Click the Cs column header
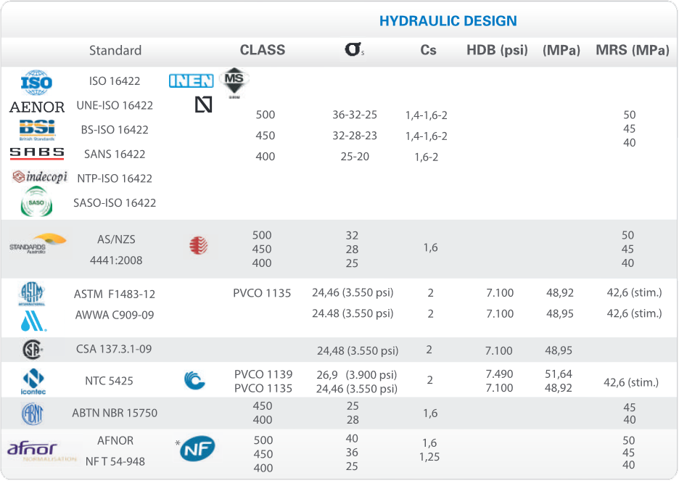This screenshot has width=679, height=486. pos(428,50)
